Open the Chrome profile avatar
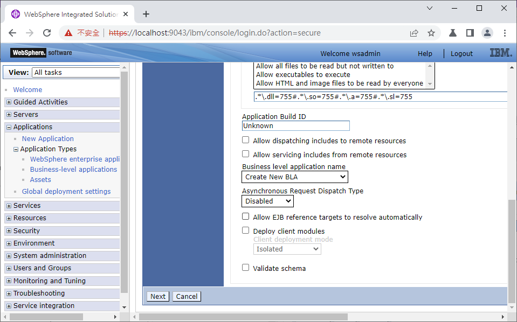Screen dimensions: 517x322 [x=487, y=33]
